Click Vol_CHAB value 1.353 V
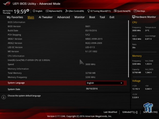The width and height of the screenshot is (159, 119). tap(148, 64)
